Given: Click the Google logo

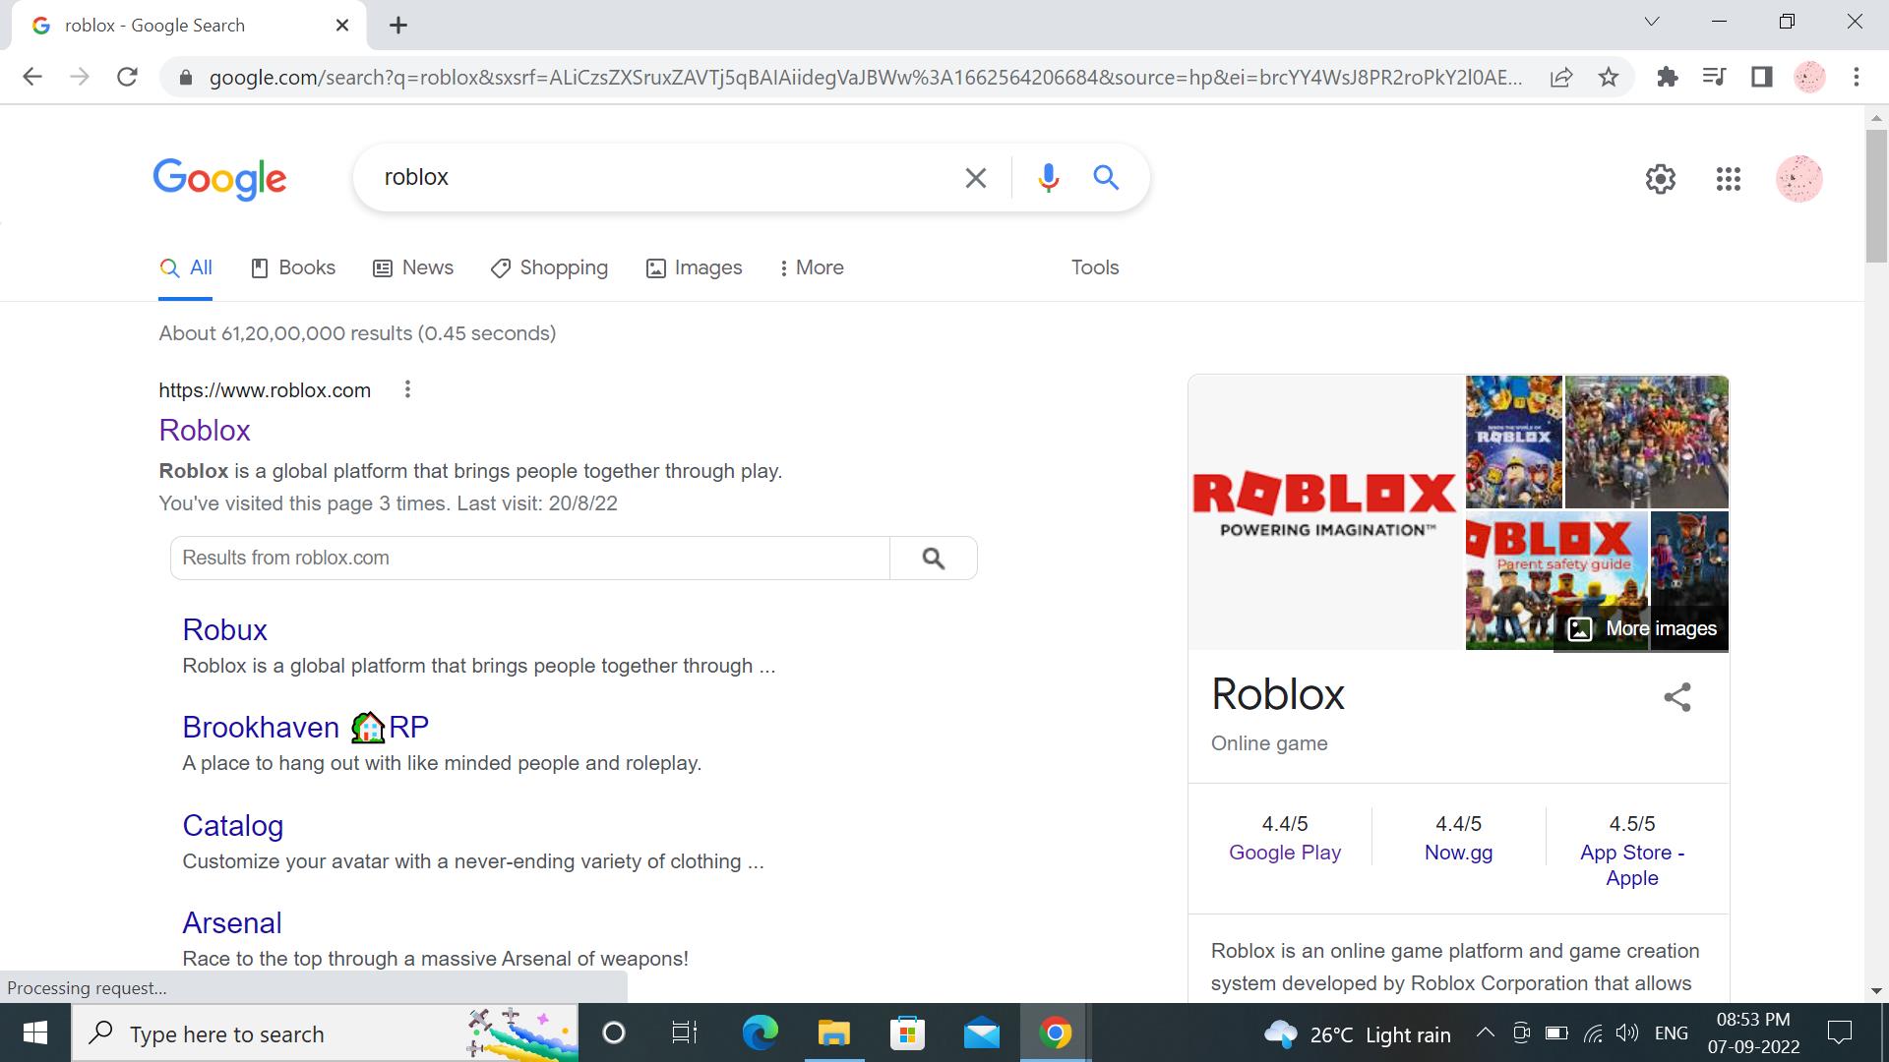Looking at the screenshot, I should 219,179.
